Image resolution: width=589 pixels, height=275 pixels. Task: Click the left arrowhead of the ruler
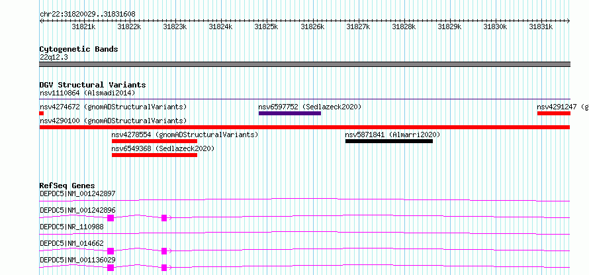[x=41, y=21]
